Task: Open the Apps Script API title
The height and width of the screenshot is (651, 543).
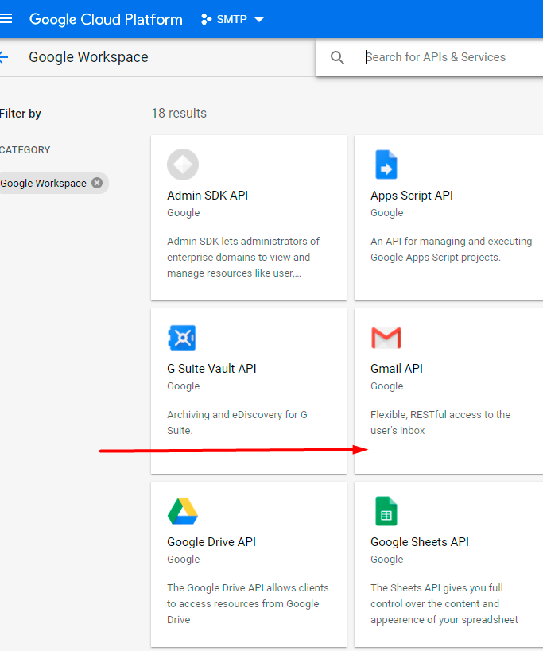Action: pyautogui.click(x=412, y=196)
